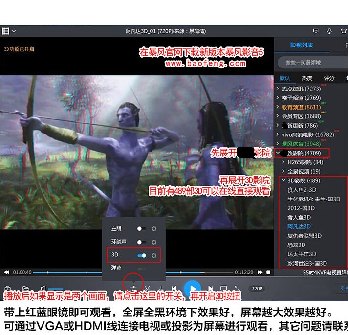Switch to the 评分 sorting tab
The width and height of the screenshot is (348, 335).
pos(329,78)
